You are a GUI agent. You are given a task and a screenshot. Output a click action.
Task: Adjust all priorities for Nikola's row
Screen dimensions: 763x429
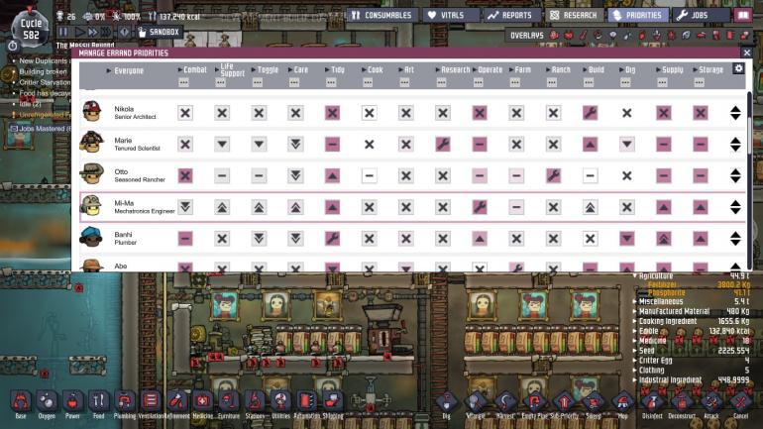735,113
